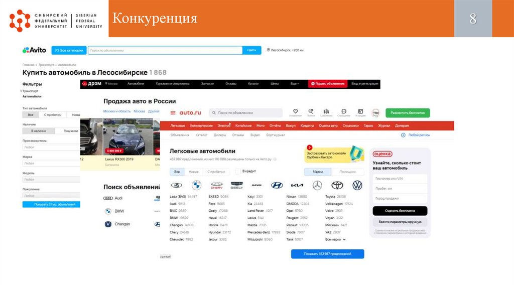Open Легковые tab on auto.ru
This screenshot has height=288, width=514.
(178, 126)
